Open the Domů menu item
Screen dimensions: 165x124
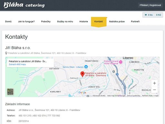(8, 21)
